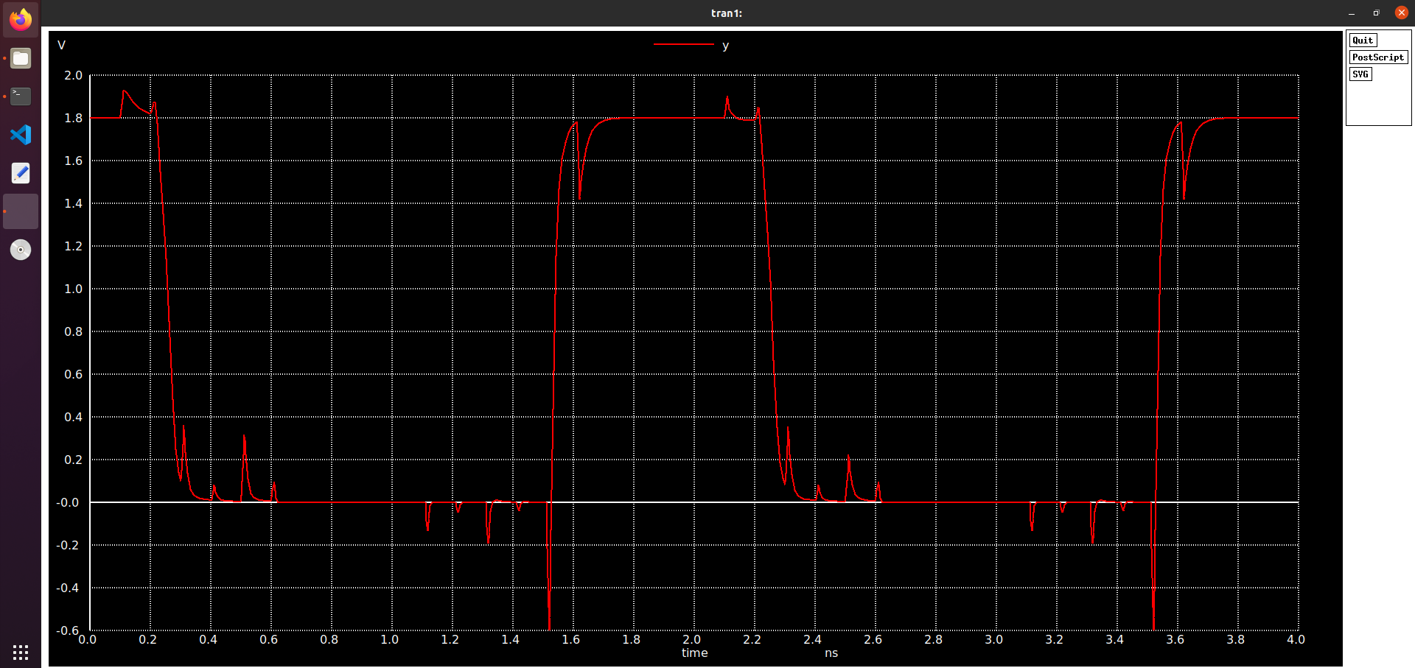1415x668 pixels.
Task: Click the "V" unit label
Action: tap(61, 45)
